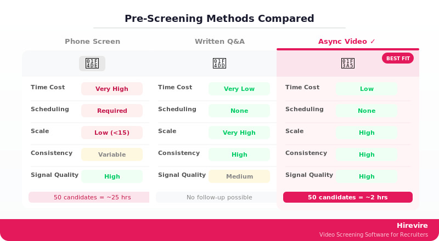Click the Phone Screen column icon
Image resolution: width=439 pixels, height=241 pixels.
92,64
